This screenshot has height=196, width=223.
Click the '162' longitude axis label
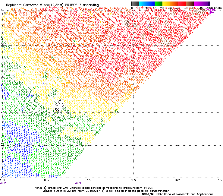177,180
